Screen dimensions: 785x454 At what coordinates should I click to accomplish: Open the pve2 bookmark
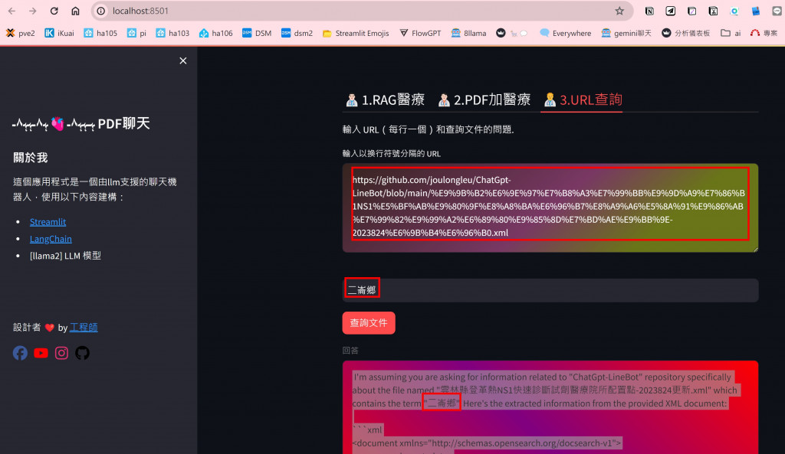[x=21, y=33]
